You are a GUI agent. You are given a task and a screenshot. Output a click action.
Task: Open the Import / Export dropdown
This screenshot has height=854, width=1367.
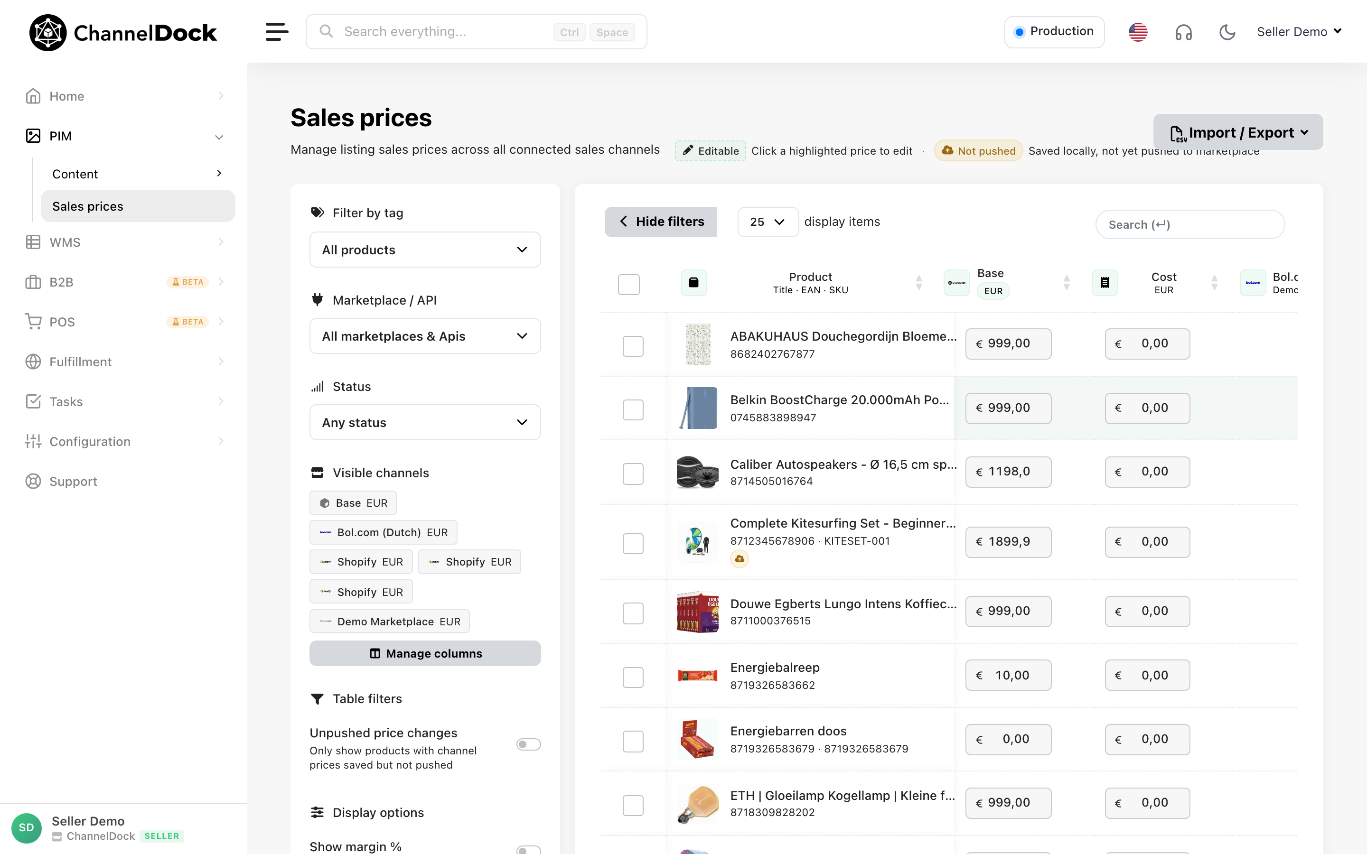click(x=1237, y=132)
